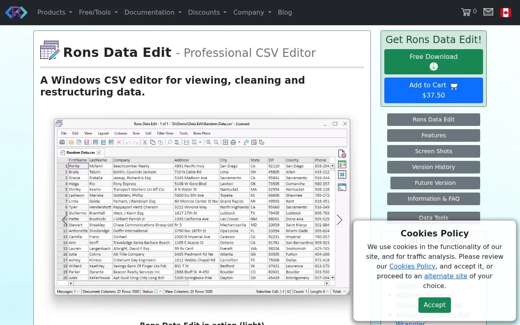Click the Canadian flag icon
The height and width of the screenshot is (325, 520).
[x=506, y=13]
